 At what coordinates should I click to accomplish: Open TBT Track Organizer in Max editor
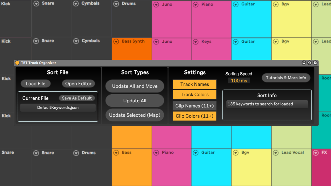tap(304, 63)
